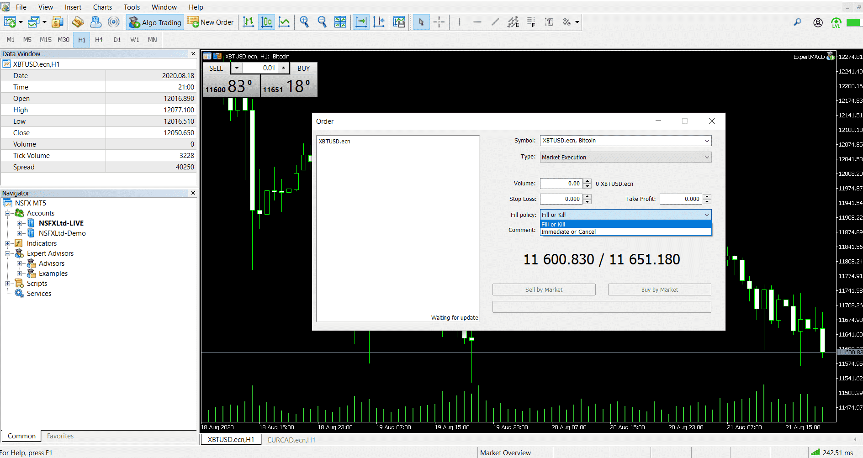863x458 pixels.
Task: Click the connection speed bars icon
Action: [x=815, y=453]
